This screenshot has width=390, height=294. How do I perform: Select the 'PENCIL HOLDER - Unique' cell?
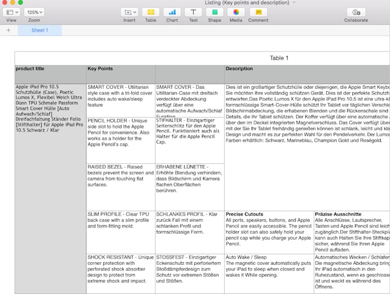[120, 140]
